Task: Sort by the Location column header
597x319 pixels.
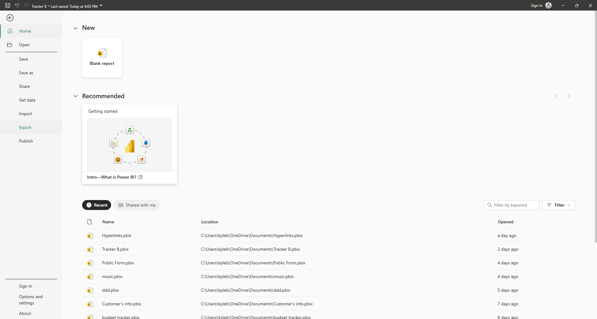Action: 210,222
